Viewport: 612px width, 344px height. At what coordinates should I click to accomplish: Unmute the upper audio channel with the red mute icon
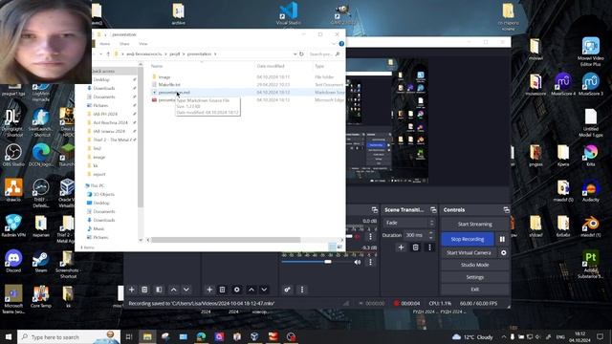point(357,236)
